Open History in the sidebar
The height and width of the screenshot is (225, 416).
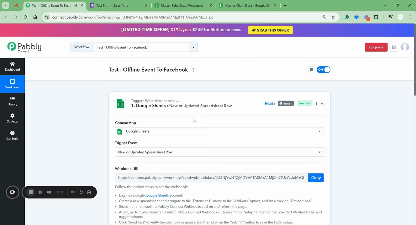[12, 101]
